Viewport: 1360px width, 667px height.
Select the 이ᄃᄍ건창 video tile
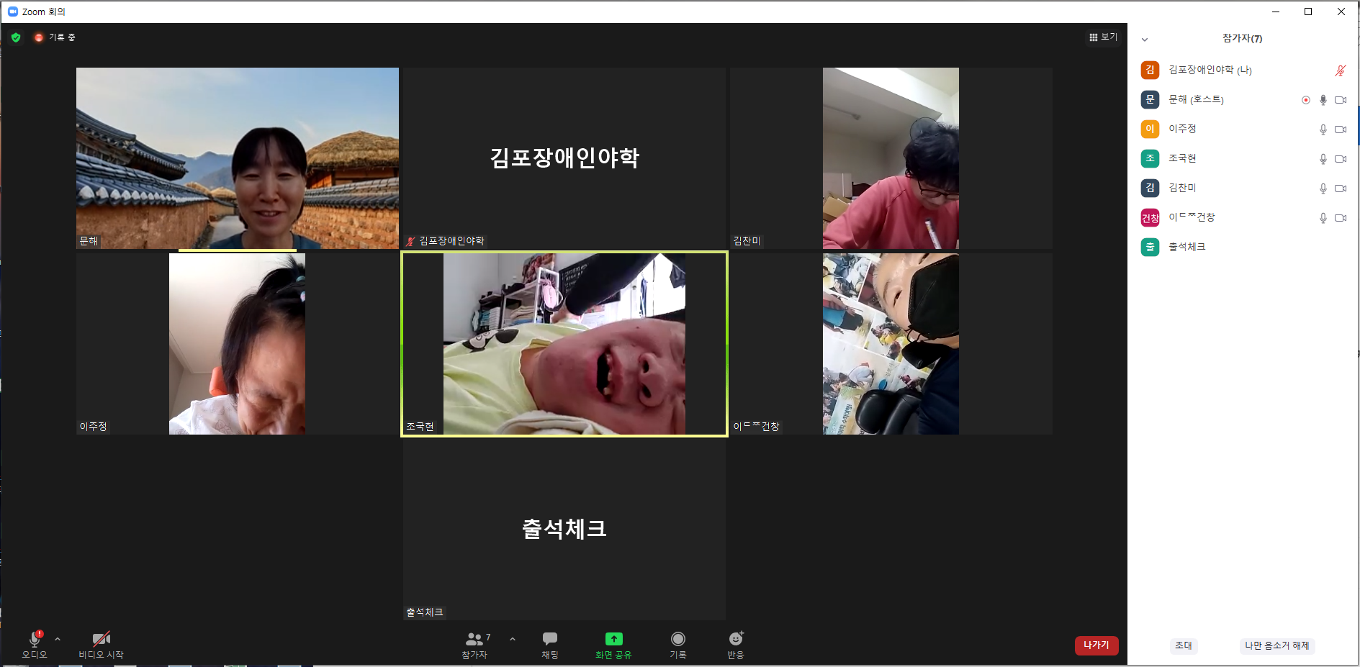click(891, 344)
